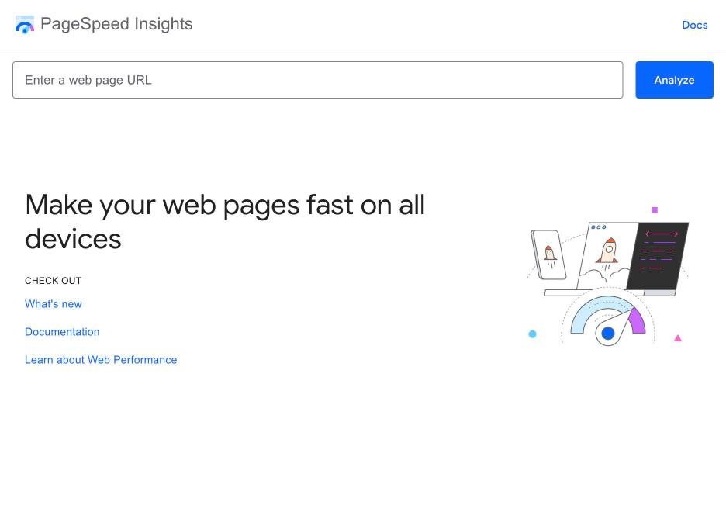Open the Documentation link
The image size is (726, 512).
pyautogui.click(x=62, y=331)
